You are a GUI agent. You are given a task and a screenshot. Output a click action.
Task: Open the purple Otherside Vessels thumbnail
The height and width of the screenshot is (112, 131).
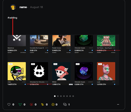click(x=84, y=71)
